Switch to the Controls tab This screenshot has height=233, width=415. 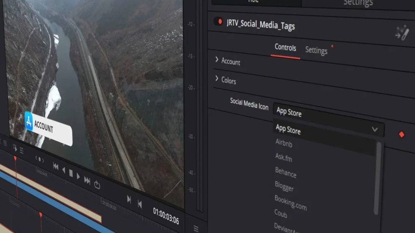[285, 48]
